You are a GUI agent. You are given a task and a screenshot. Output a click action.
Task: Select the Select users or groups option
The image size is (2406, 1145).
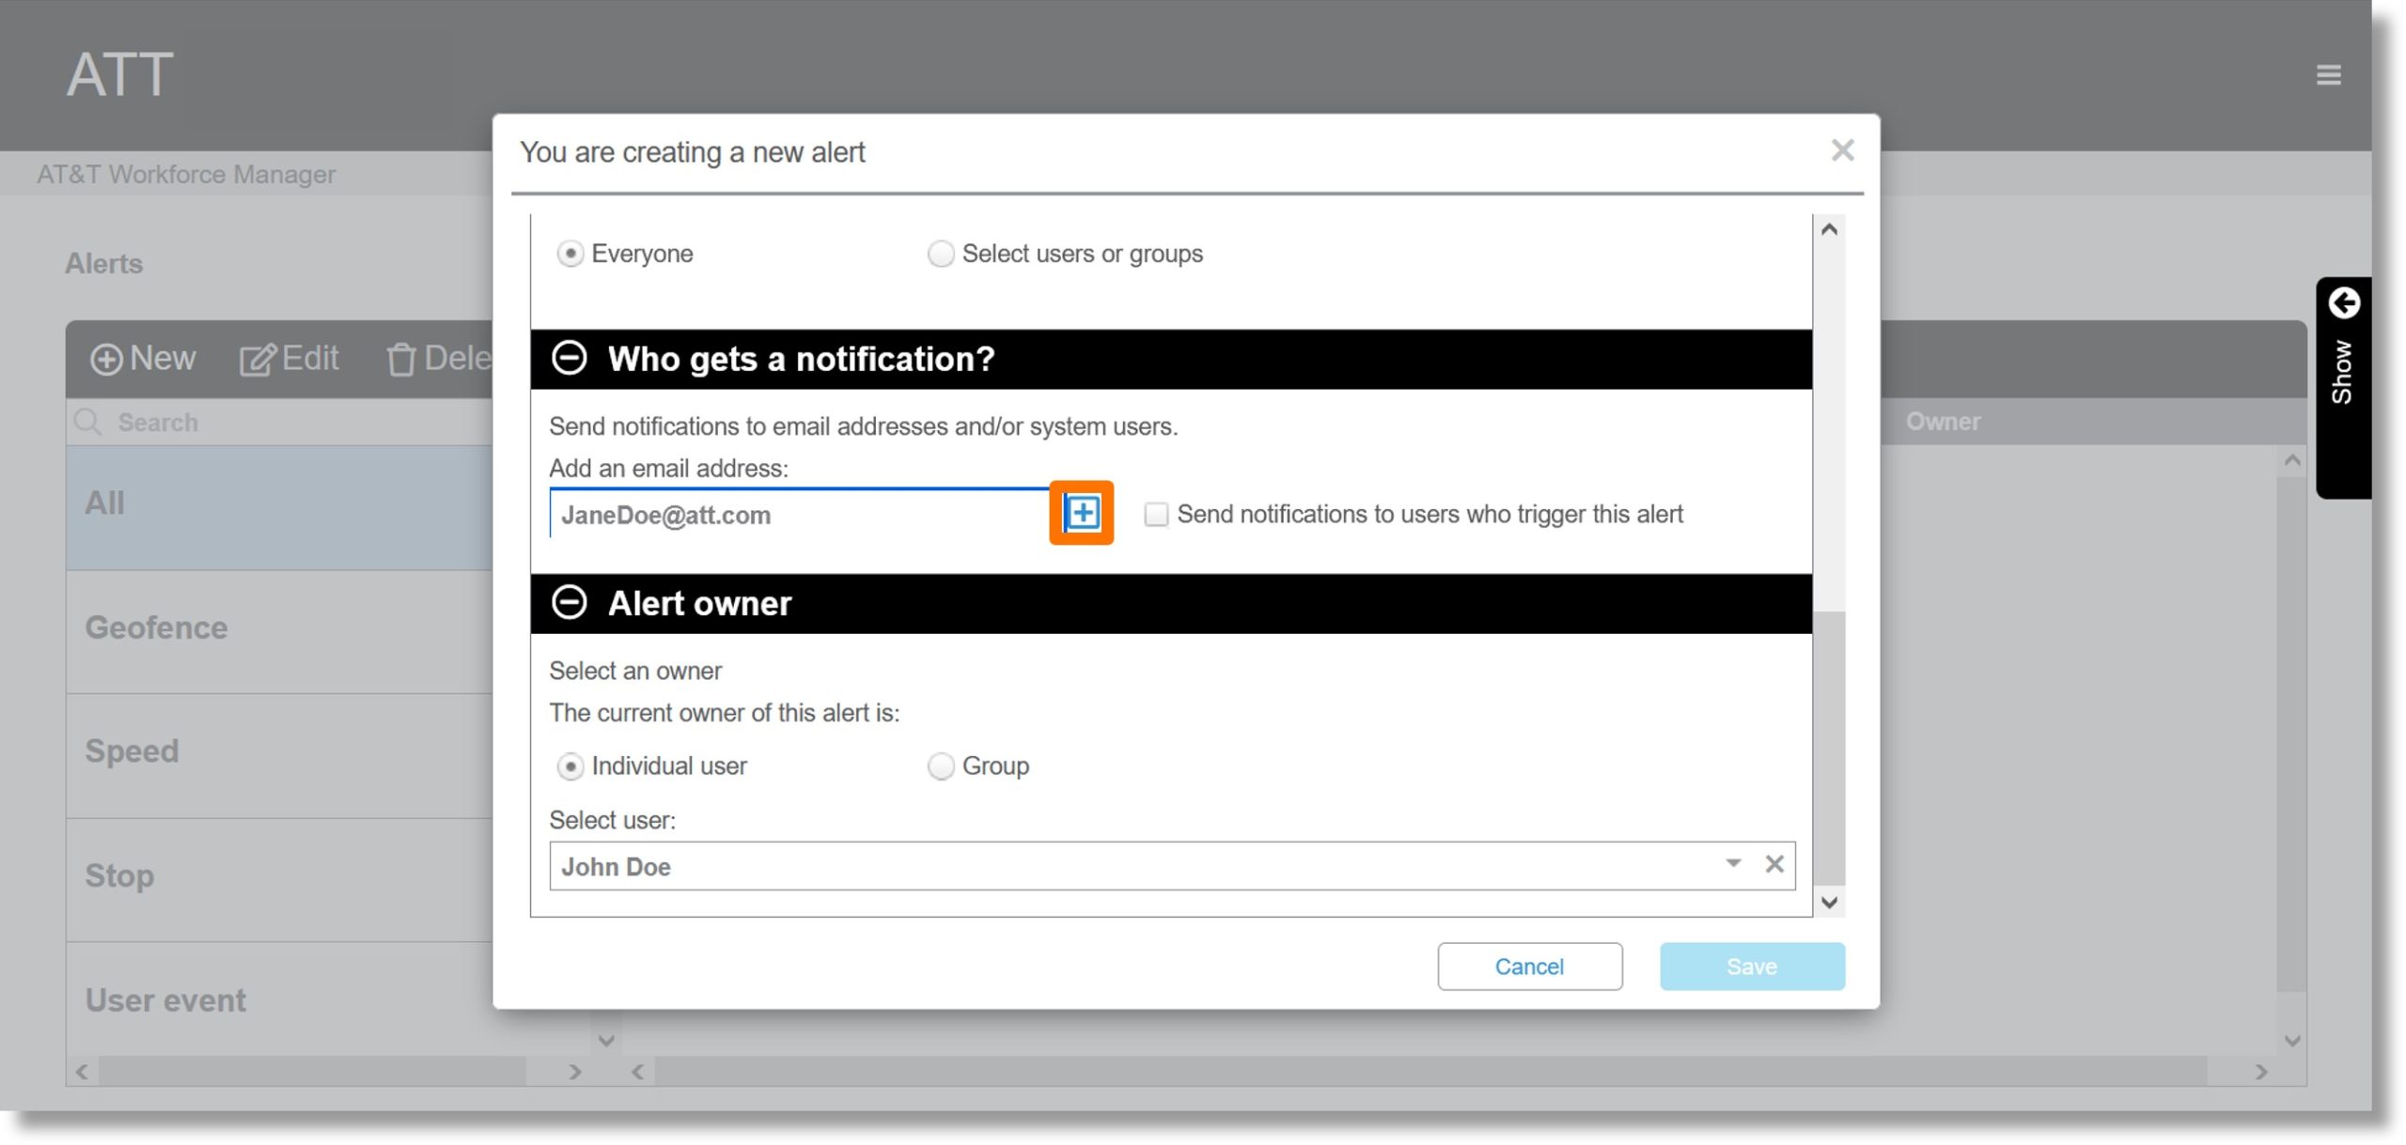pyautogui.click(x=940, y=254)
